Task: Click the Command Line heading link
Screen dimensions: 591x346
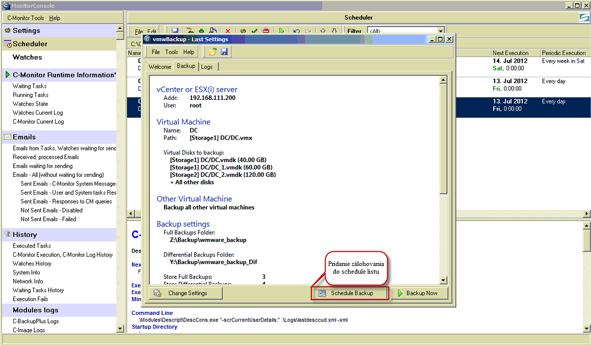Action: click(152, 313)
